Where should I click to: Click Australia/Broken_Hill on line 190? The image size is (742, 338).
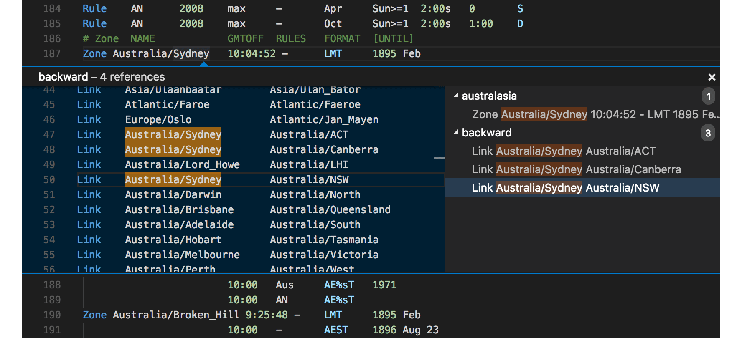(176, 315)
